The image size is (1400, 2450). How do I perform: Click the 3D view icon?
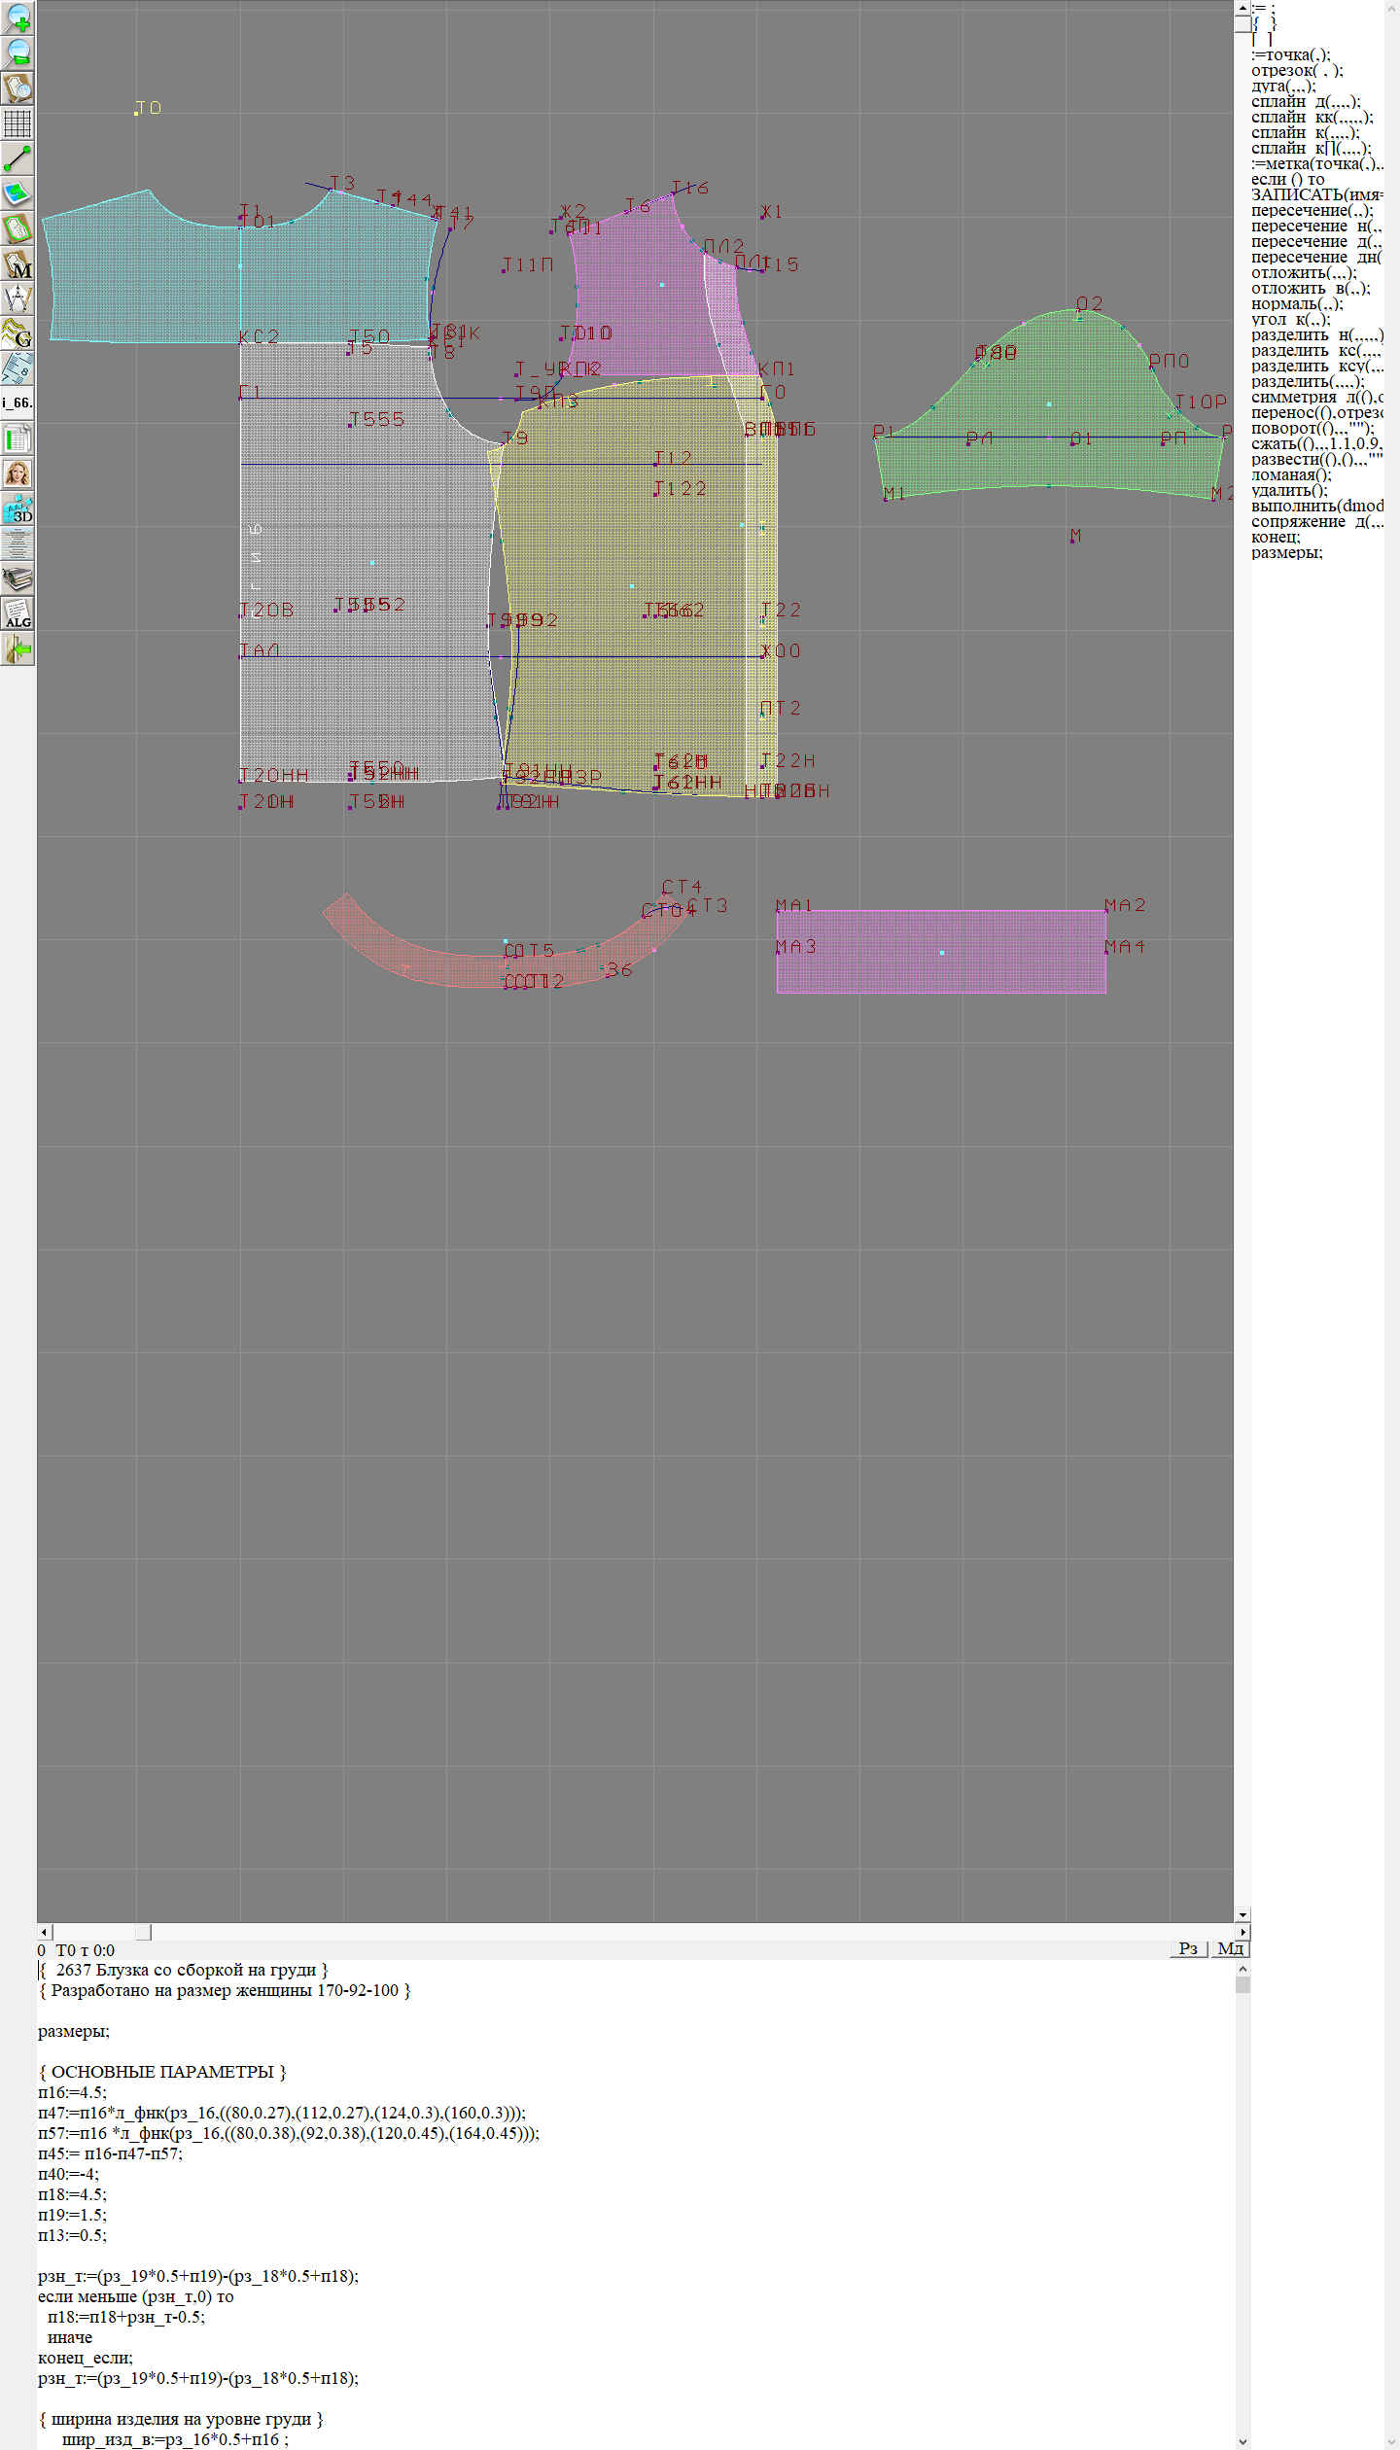coord(17,508)
